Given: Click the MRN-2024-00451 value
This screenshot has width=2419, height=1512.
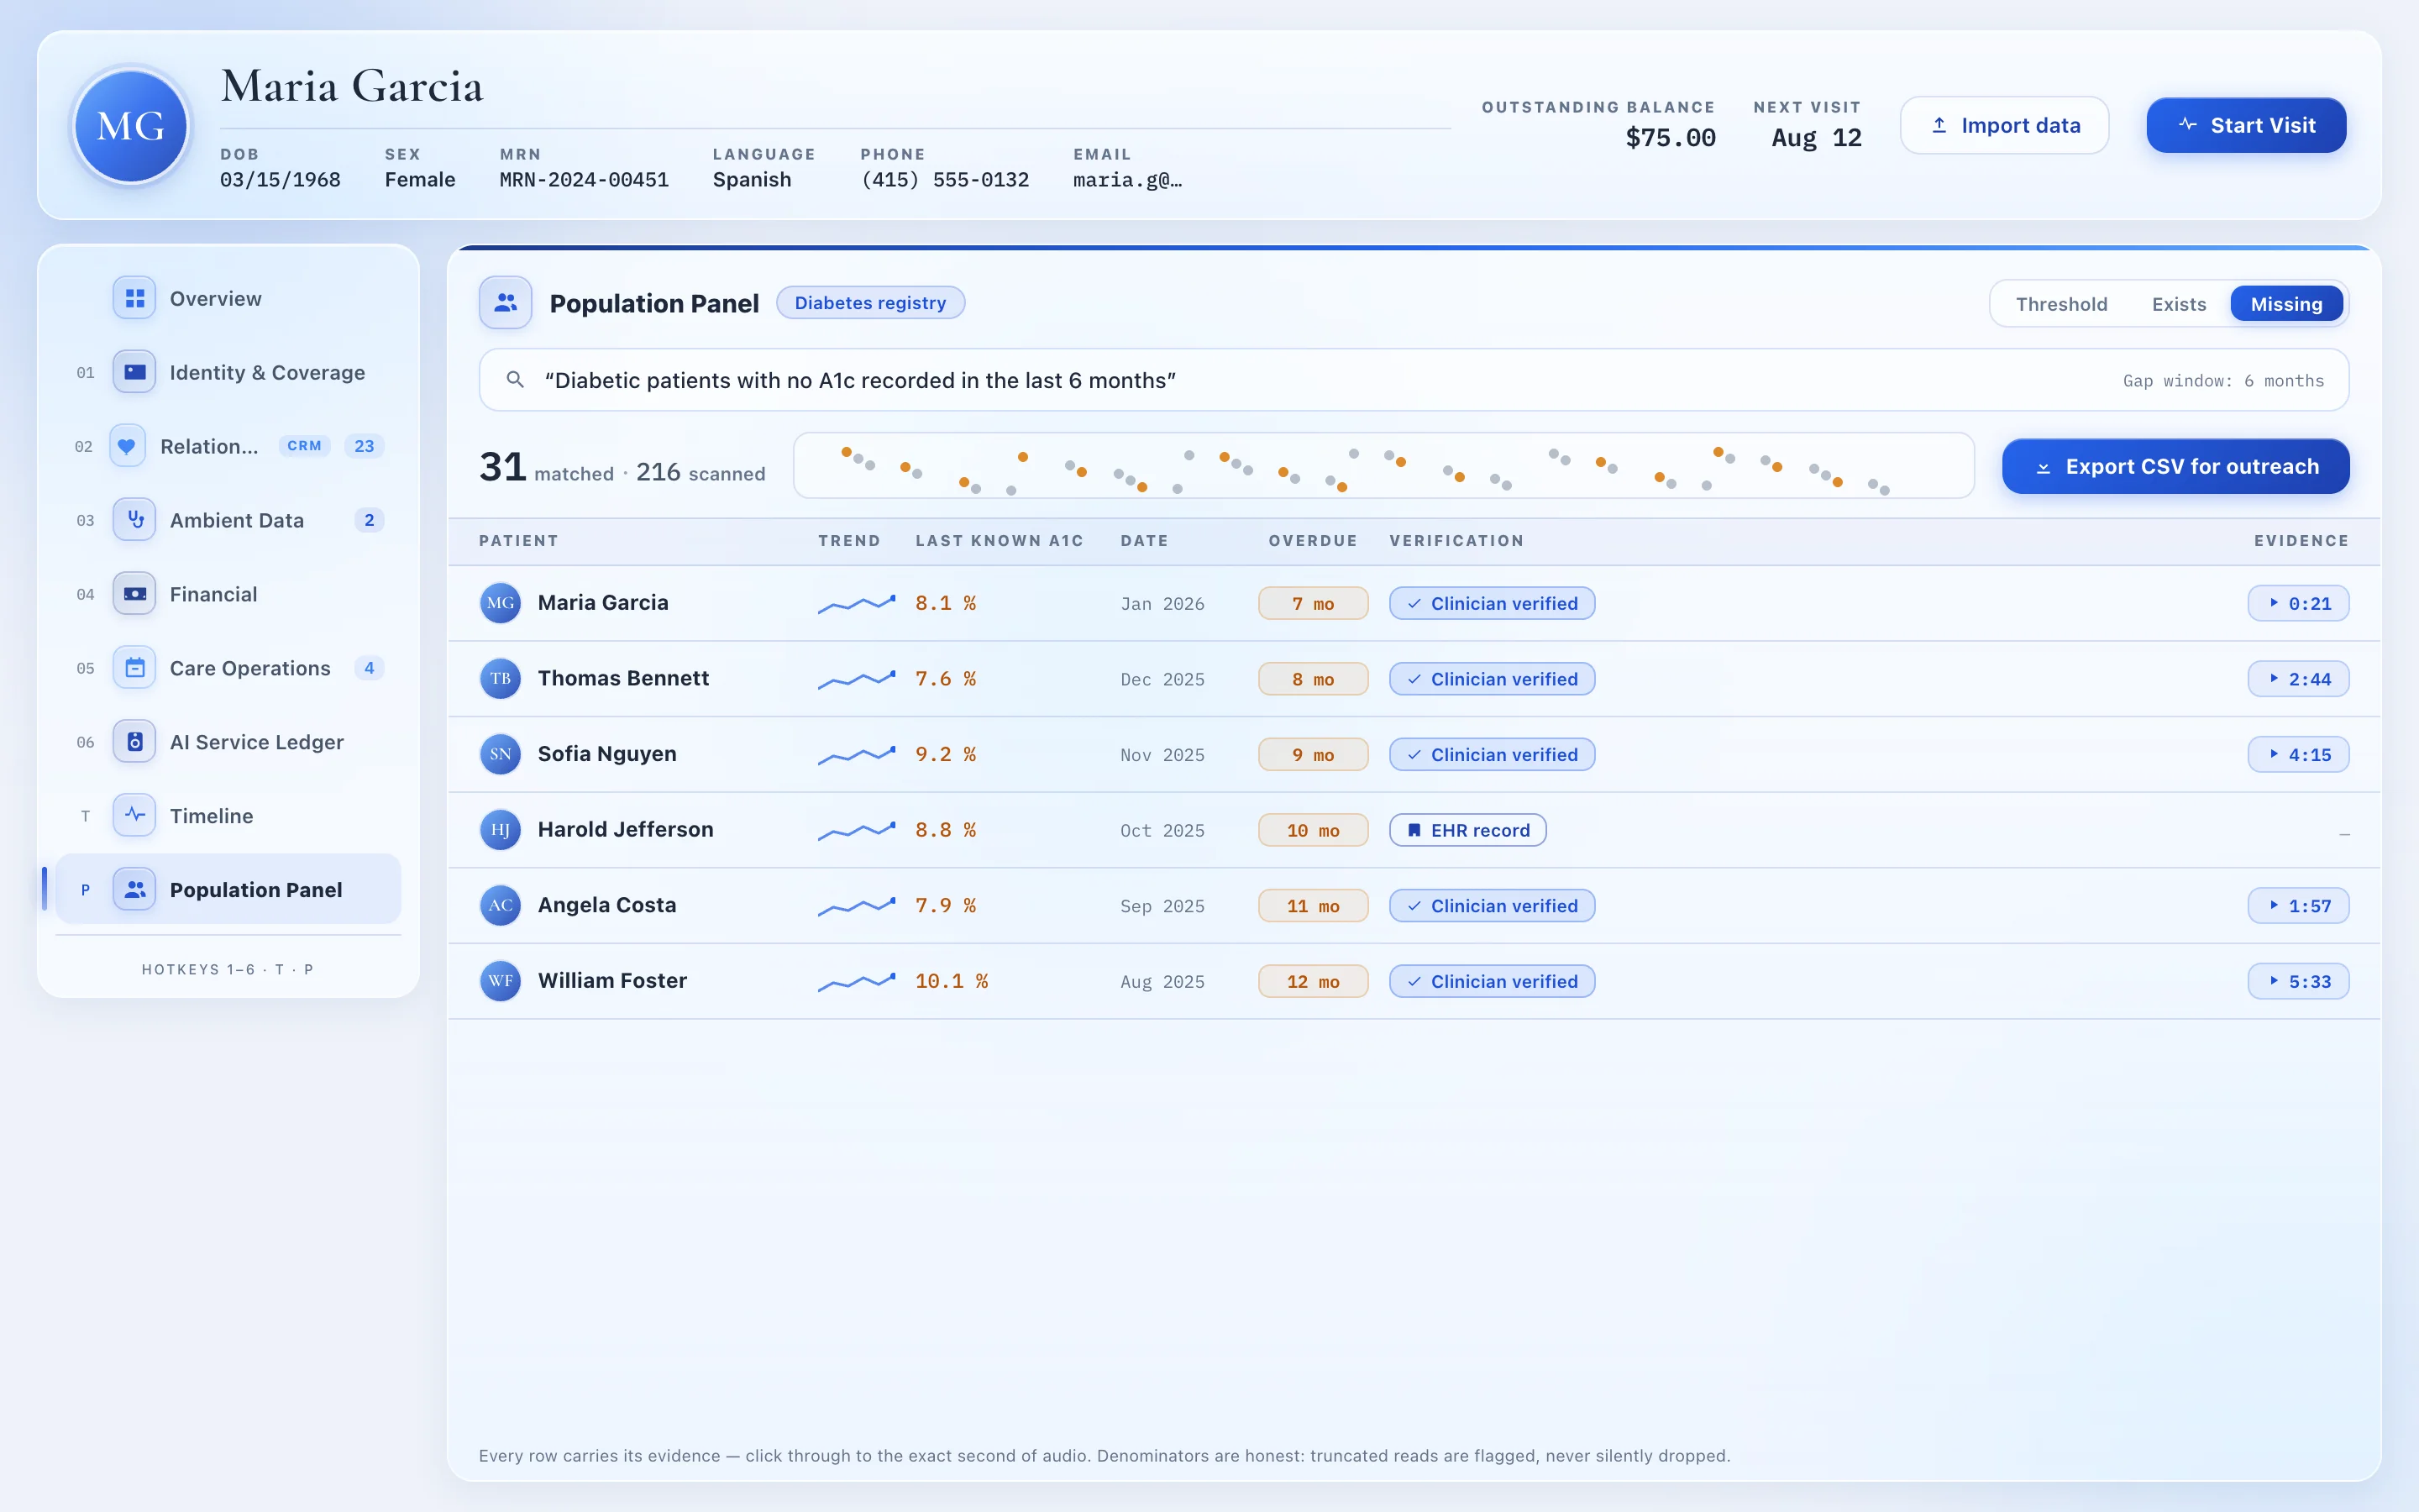Looking at the screenshot, I should [584, 180].
